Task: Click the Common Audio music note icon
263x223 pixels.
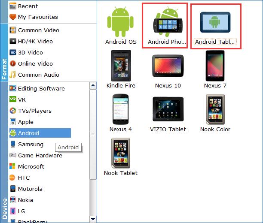Action: coord(13,75)
